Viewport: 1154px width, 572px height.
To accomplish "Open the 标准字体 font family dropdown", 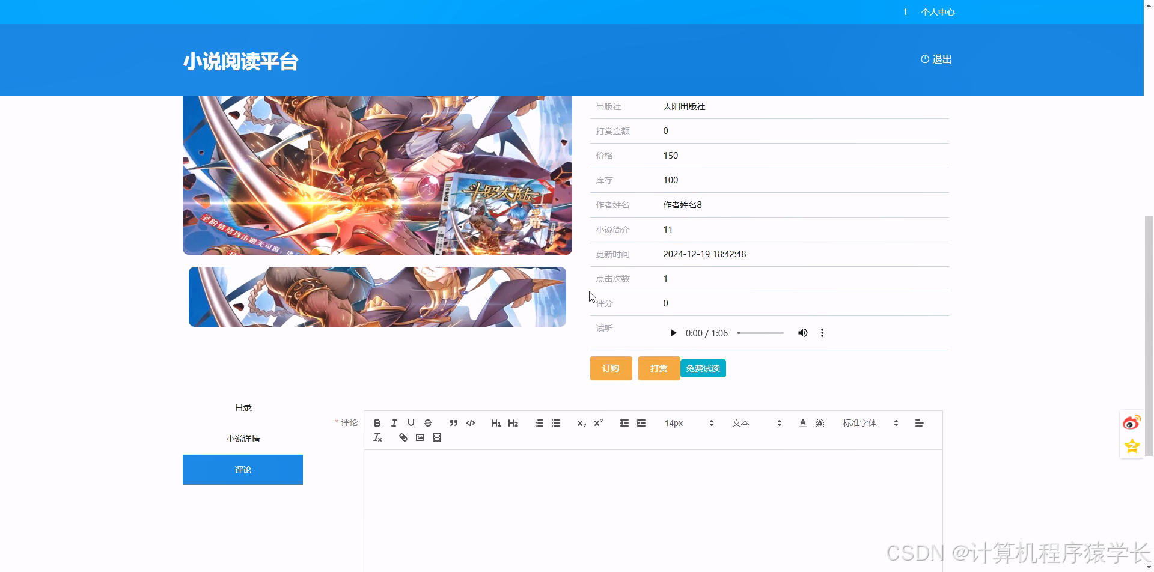I will click(870, 423).
